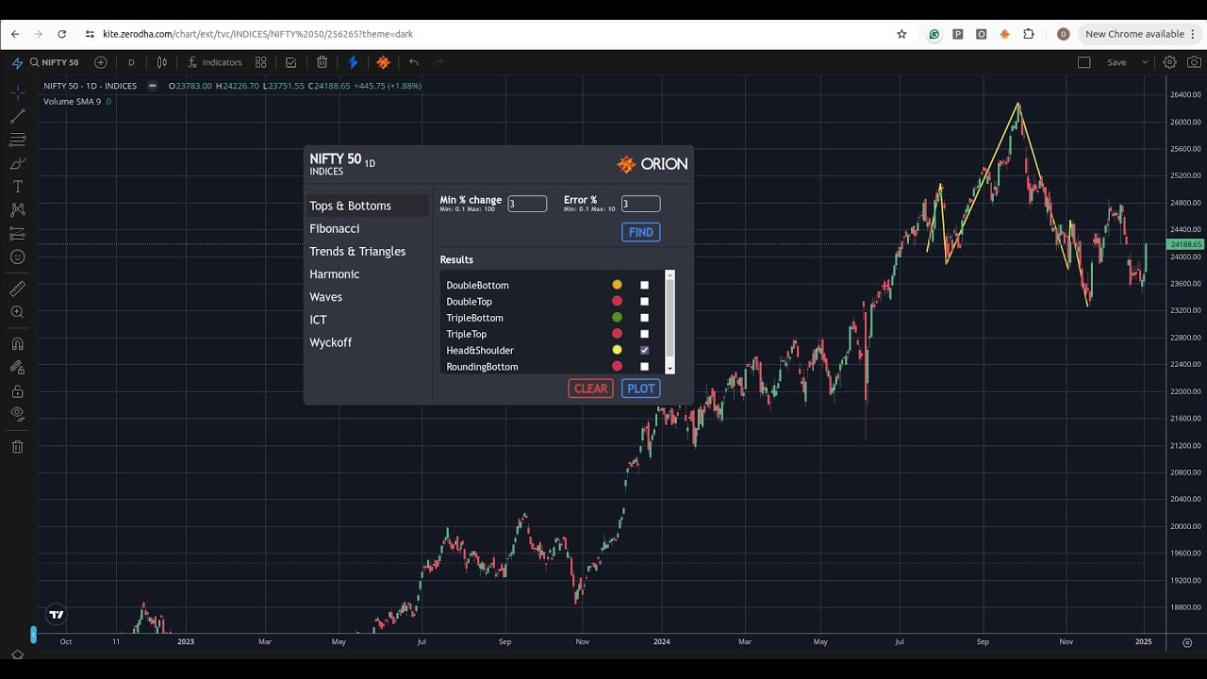Click the TradingView logo
The image size is (1207, 679).
57,615
